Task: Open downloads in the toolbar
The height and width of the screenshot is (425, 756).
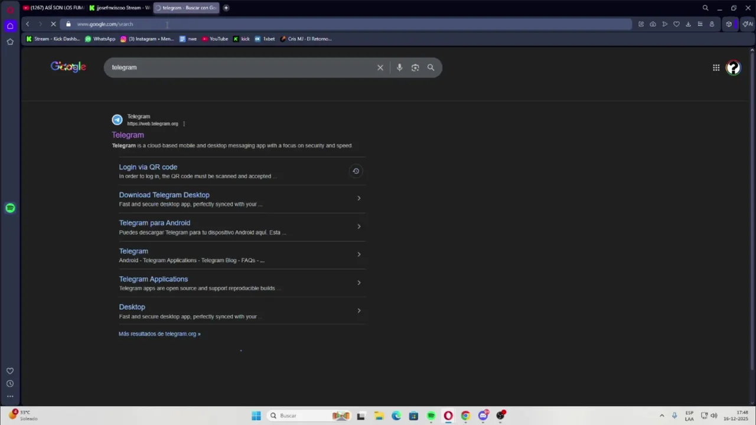Action: [688, 24]
